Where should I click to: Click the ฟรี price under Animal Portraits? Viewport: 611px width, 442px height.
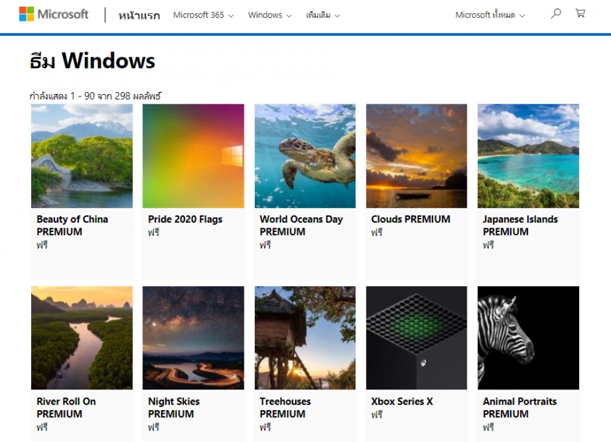[488, 427]
